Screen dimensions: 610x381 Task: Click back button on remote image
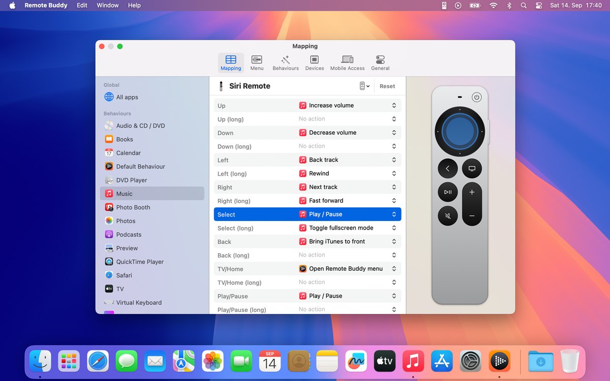point(447,168)
